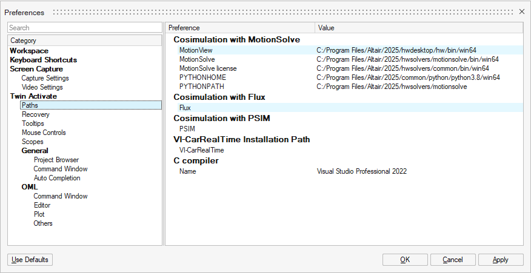Open the OML Plot preferences
The image size is (531, 273).
(39, 214)
